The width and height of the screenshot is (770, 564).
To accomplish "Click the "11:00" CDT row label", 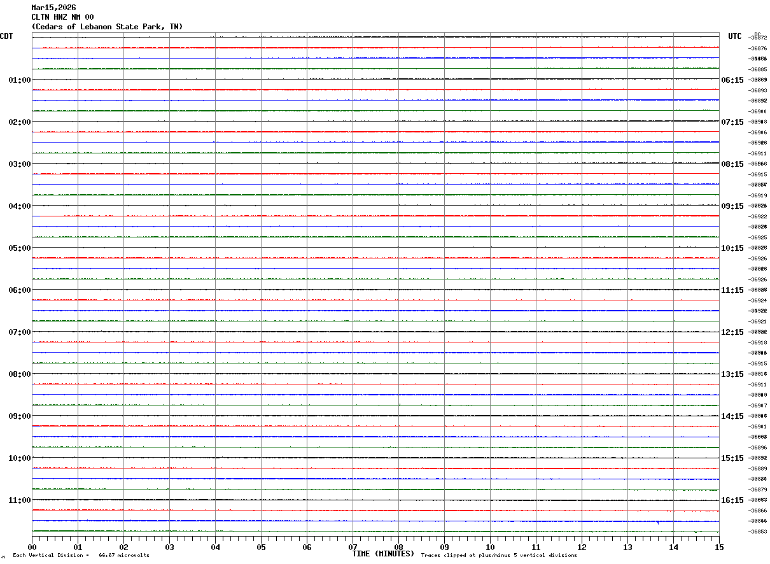I will pyautogui.click(x=20, y=500).
